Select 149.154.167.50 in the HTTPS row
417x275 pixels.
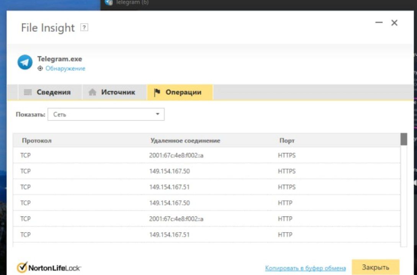coord(169,171)
